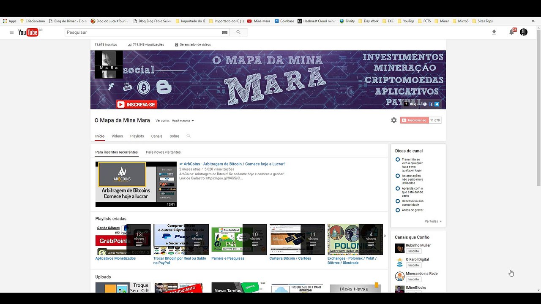Open the 'YouTop' bookmark folder
This screenshot has height=304, width=541.
[405, 21]
